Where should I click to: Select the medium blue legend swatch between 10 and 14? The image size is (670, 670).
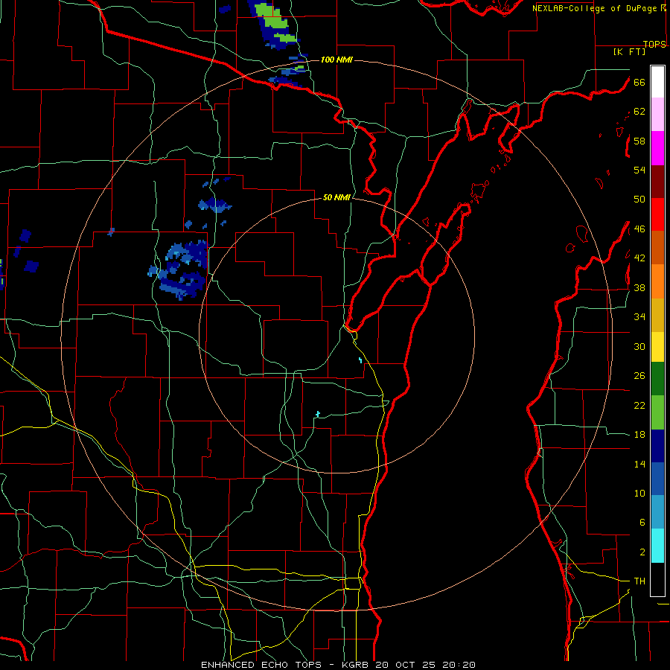tap(657, 479)
